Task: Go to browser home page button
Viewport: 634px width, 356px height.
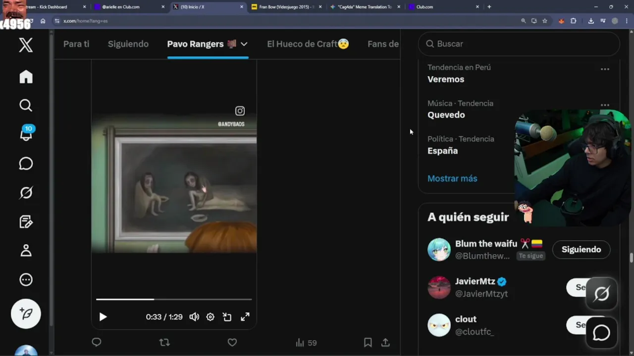Action: pyautogui.click(x=43, y=21)
